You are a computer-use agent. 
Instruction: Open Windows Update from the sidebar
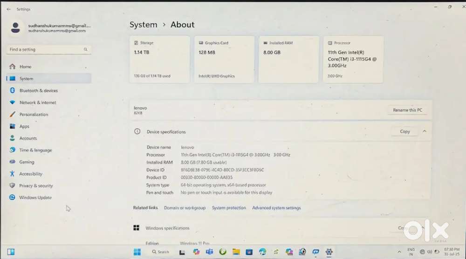[35, 198]
